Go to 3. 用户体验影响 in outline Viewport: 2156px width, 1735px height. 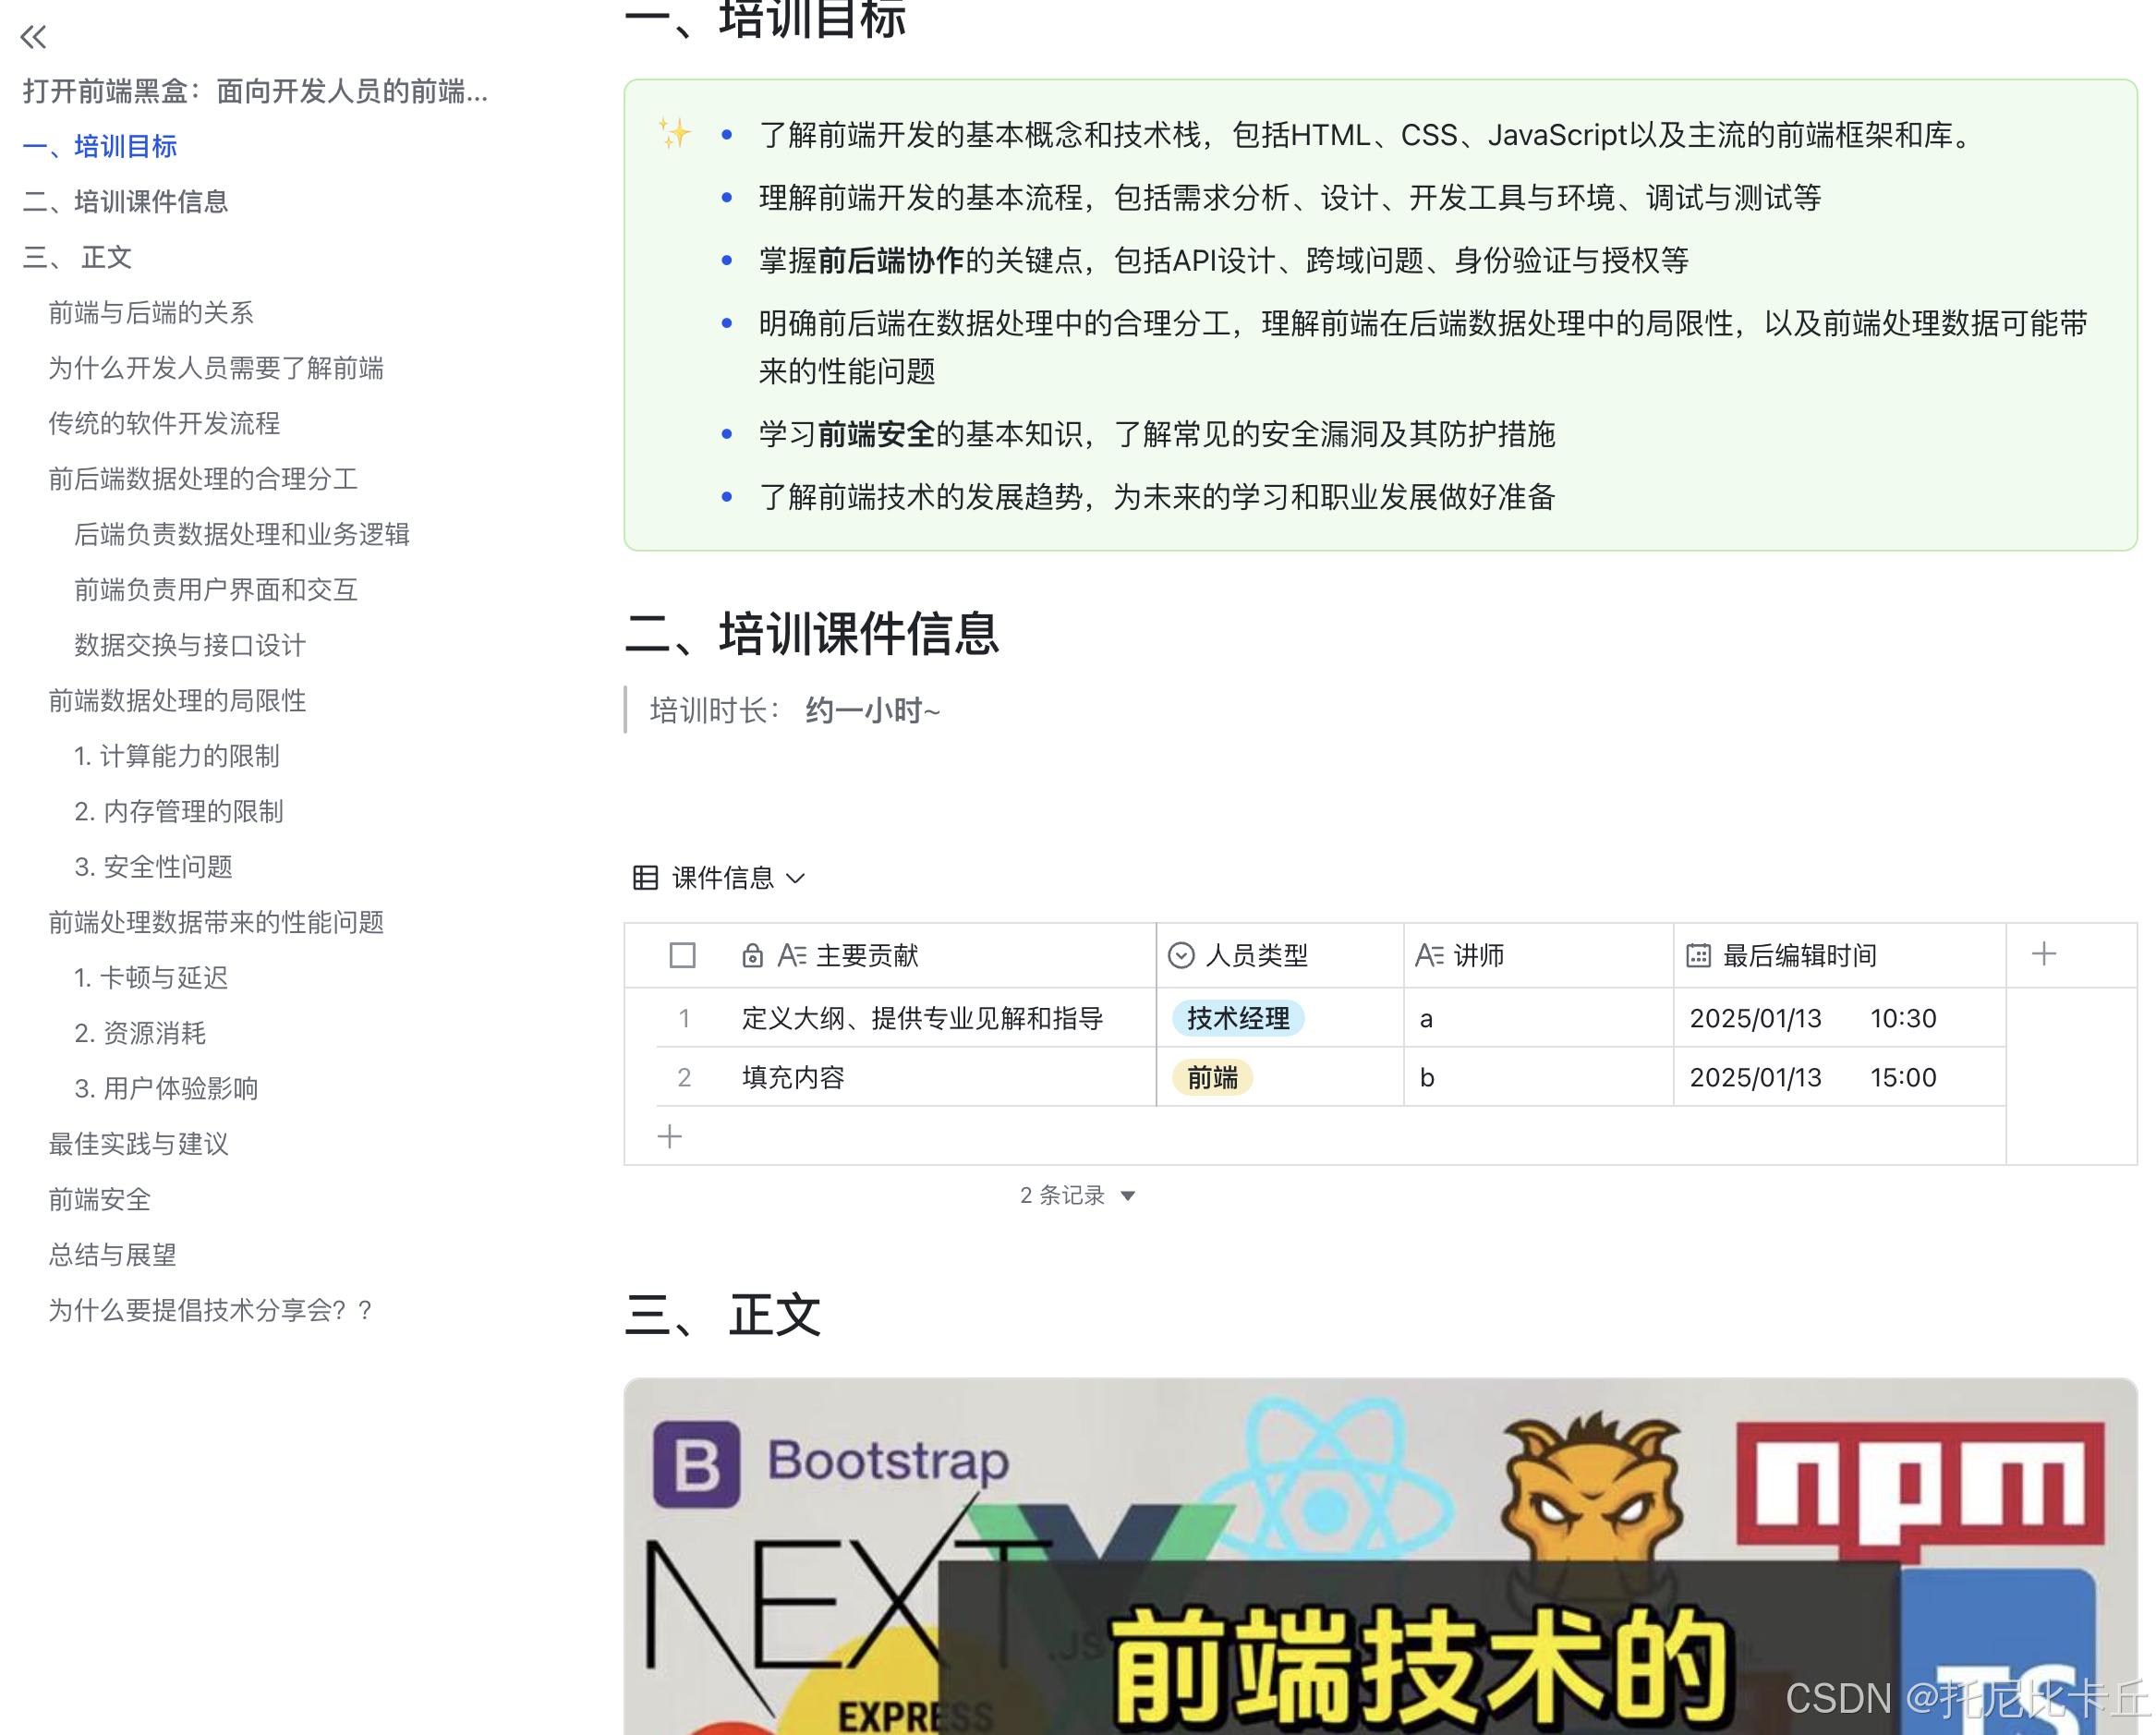click(x=166, y=1088)
